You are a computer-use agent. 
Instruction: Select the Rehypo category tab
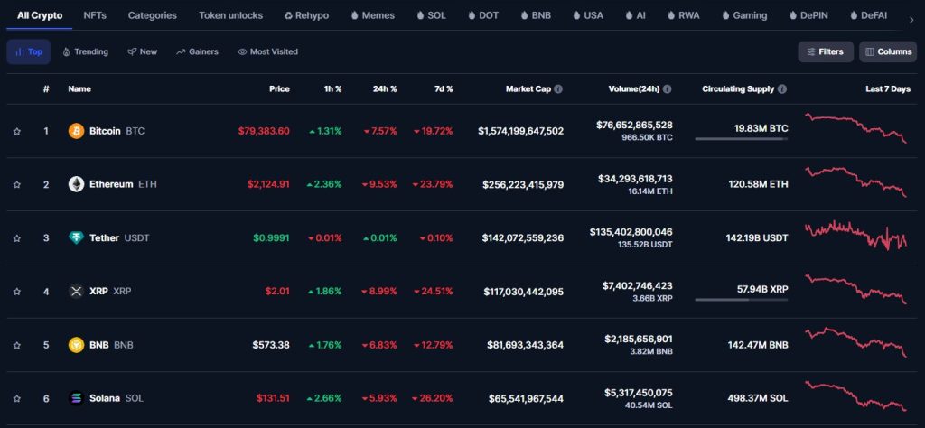pyautogui.click(x=307, y=15)
